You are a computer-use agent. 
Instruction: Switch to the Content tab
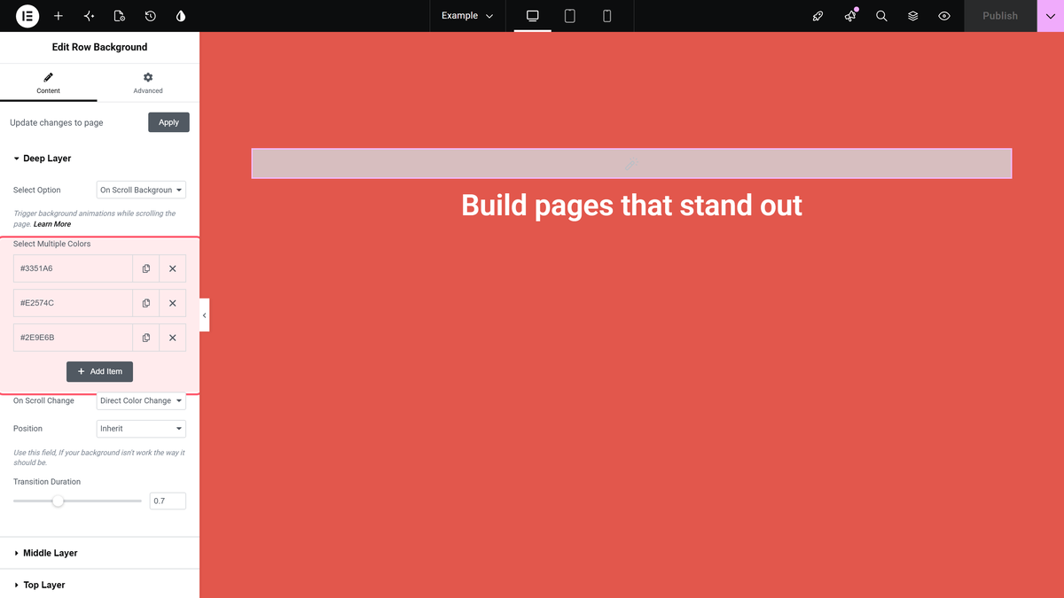pos(49,83)
